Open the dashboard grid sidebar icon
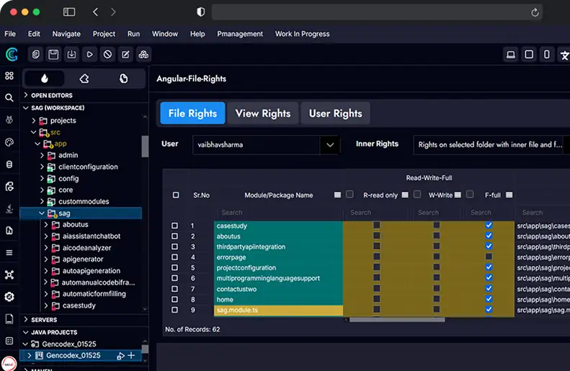 pyautogui.click(x=9, y=76)
